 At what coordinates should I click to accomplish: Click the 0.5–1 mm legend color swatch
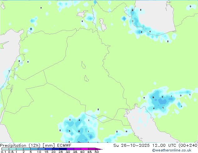point(12,149)
